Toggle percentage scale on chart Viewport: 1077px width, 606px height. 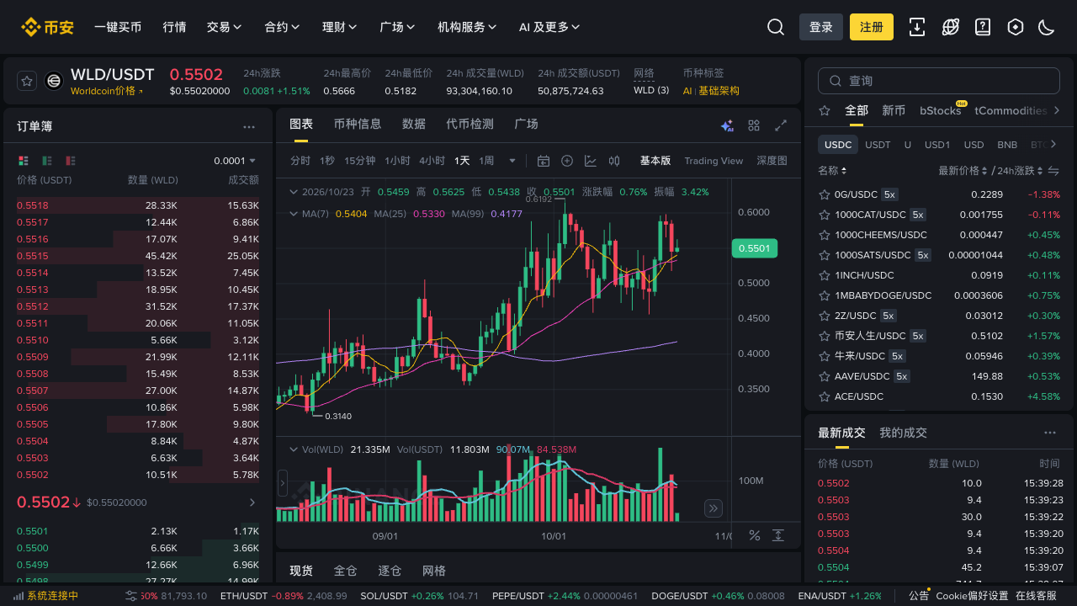tap(755, 535)
